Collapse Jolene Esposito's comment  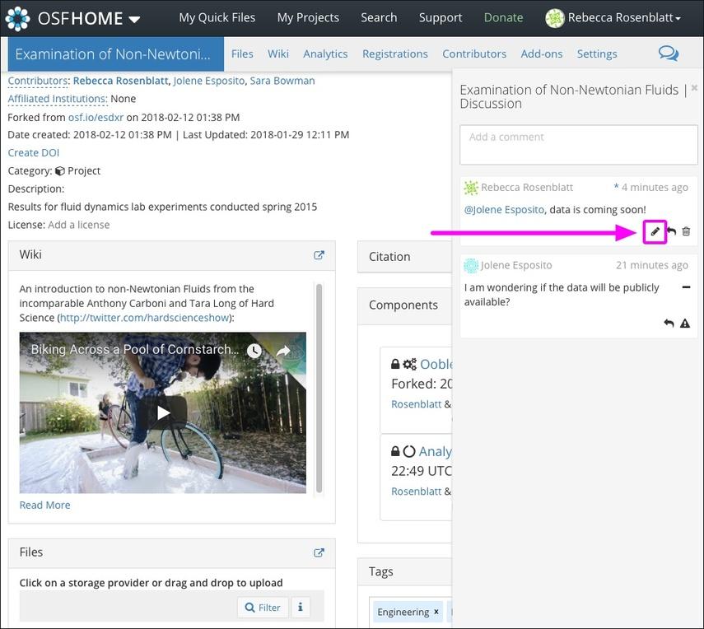pos(686,287)
